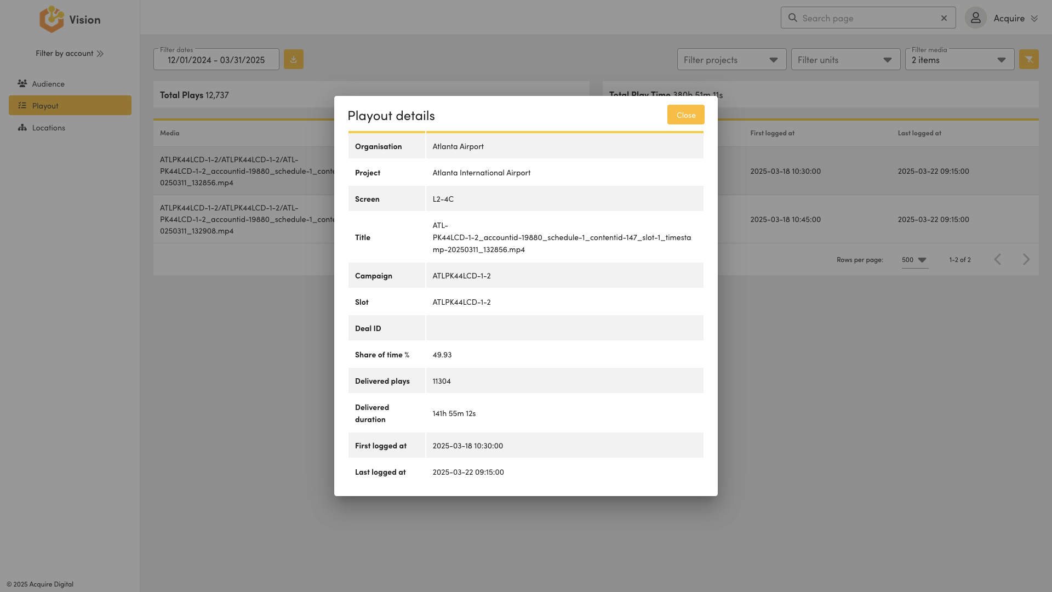Click the 1-2 of 2 pagination text
The image size is (1052, 592).
(959, 260)
